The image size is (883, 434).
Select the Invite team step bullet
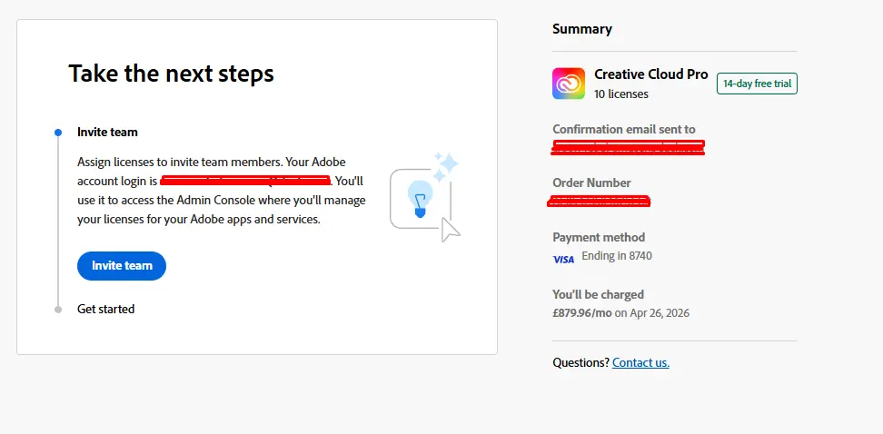(x=58, y=133)
